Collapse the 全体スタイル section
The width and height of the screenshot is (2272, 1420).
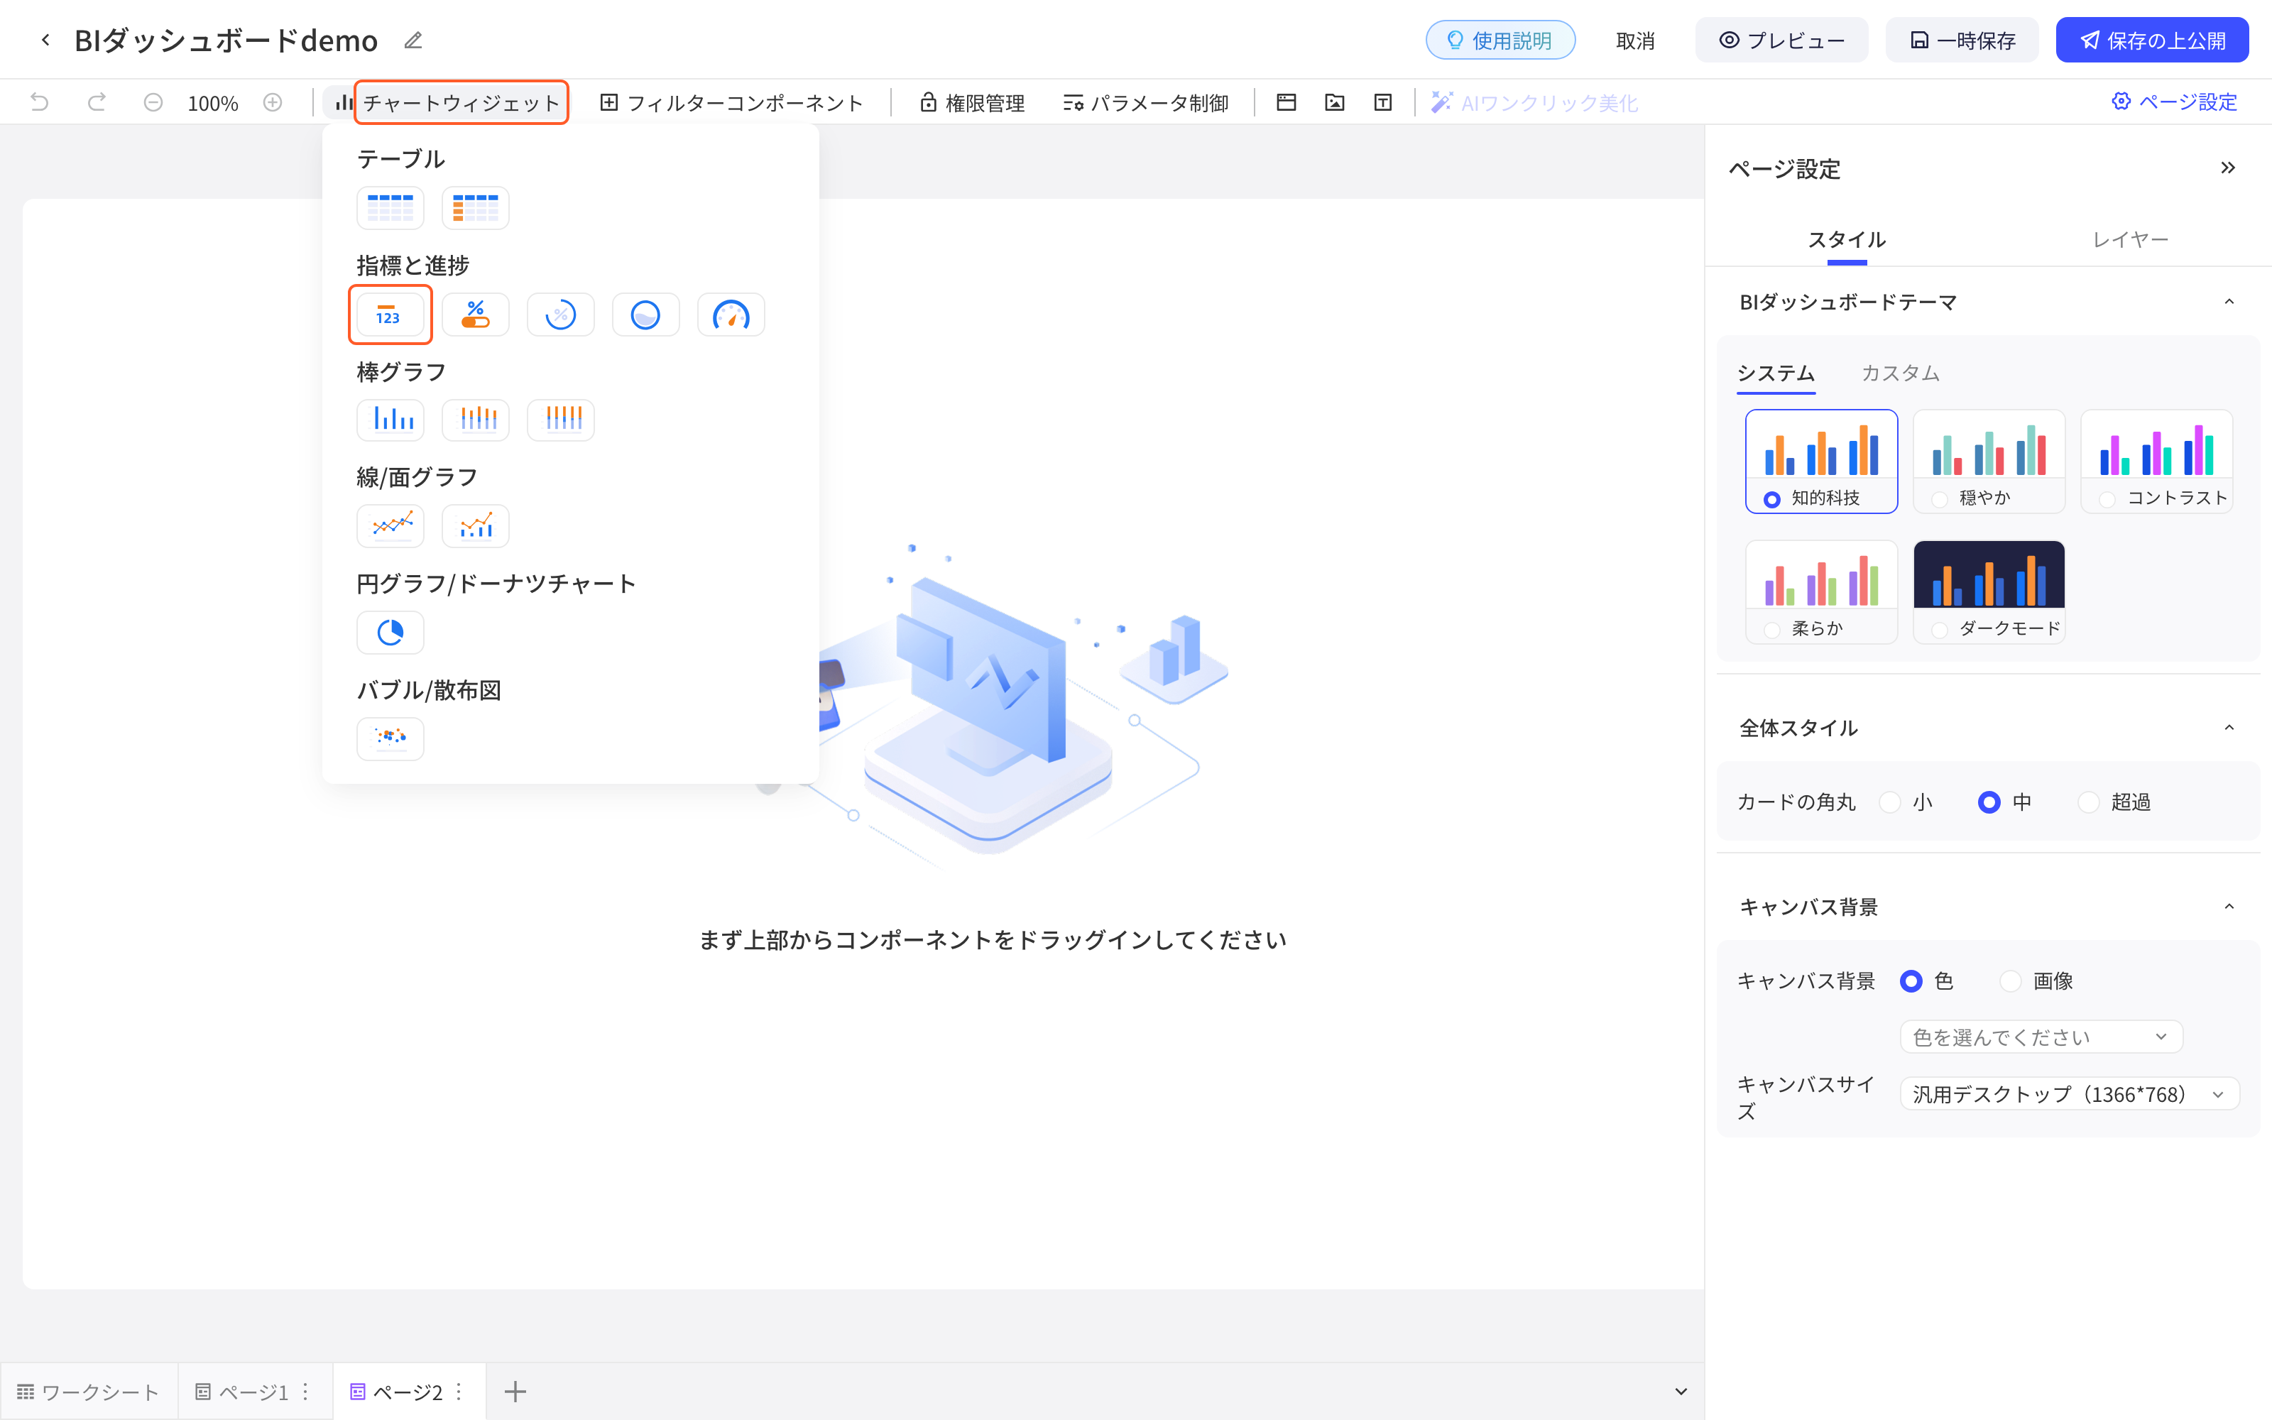tap(2229, 728)
